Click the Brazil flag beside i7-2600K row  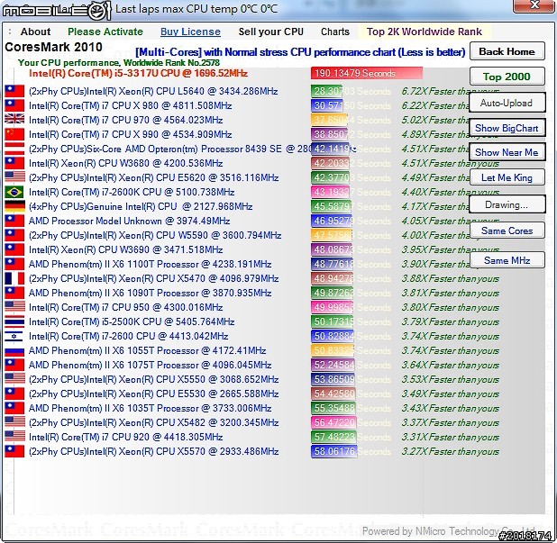pyautogui.click(x=14, y=192)
